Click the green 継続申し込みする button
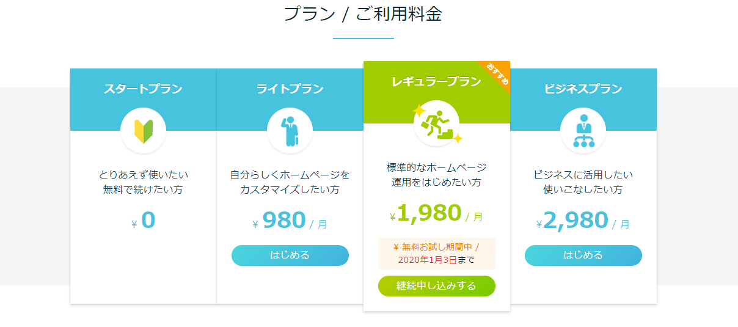This screenshot has width=738, height=327. pos(437,286)
